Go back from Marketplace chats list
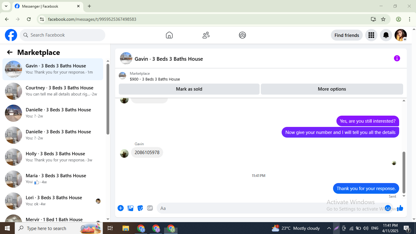416x234 pixels. pos(10,52)
